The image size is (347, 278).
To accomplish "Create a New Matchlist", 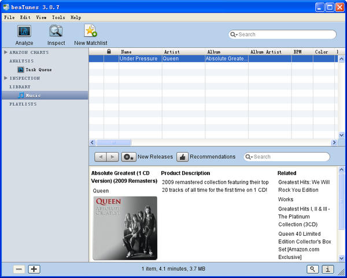I will coord(90,32).
